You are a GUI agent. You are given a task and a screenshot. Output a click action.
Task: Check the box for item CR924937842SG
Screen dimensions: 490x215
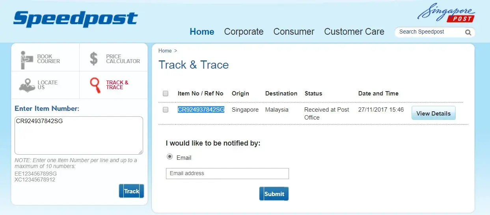click(x=166, y=110)
